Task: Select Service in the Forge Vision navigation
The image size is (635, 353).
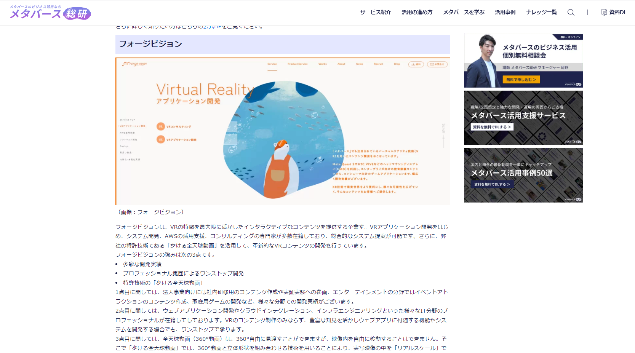Action: pyautogui.click(x=272, y=64)
